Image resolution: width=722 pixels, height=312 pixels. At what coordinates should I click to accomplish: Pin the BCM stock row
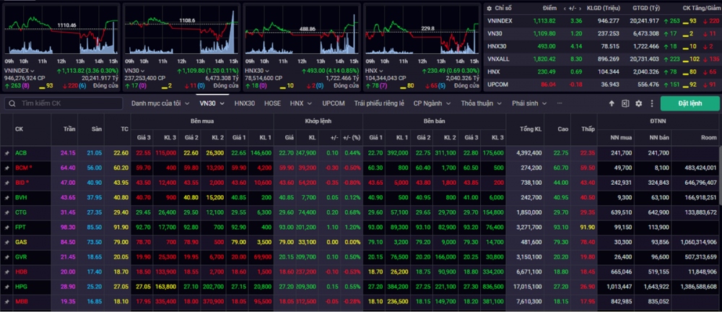coord(6,168)
